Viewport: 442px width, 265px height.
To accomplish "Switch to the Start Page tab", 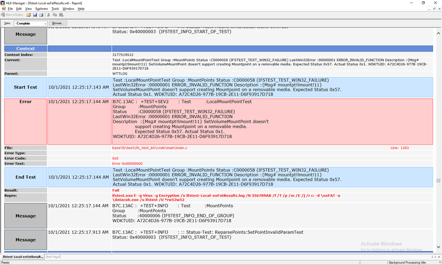I will click(53, 257).
